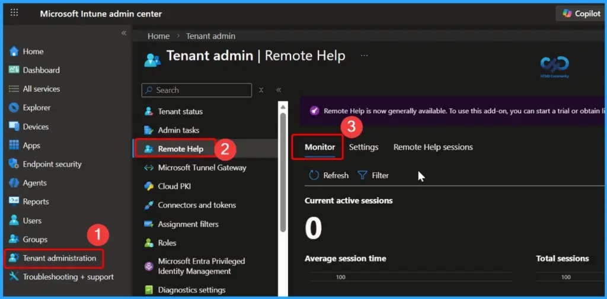
Task: Collapse the Tenant admin submenu pane
Action: point(279,90)
